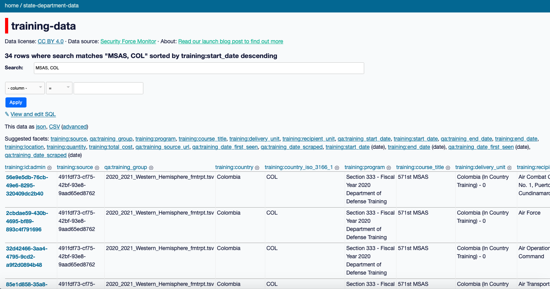Open row 56e9e5db-76cb-49e6-8295-320409dc2b40

pos(27,185)
